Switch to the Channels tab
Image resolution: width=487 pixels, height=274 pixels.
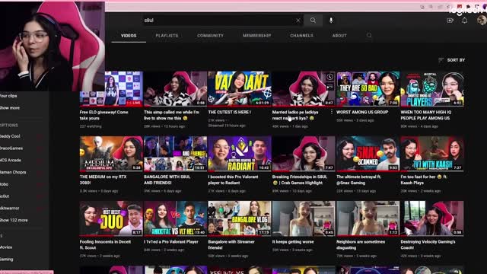pyautogui.click(x=301, y=36)
